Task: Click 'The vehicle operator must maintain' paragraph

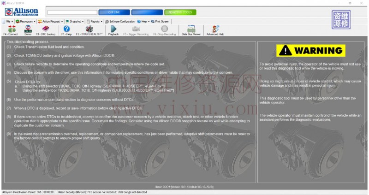Action: click(x=310, y=118)
